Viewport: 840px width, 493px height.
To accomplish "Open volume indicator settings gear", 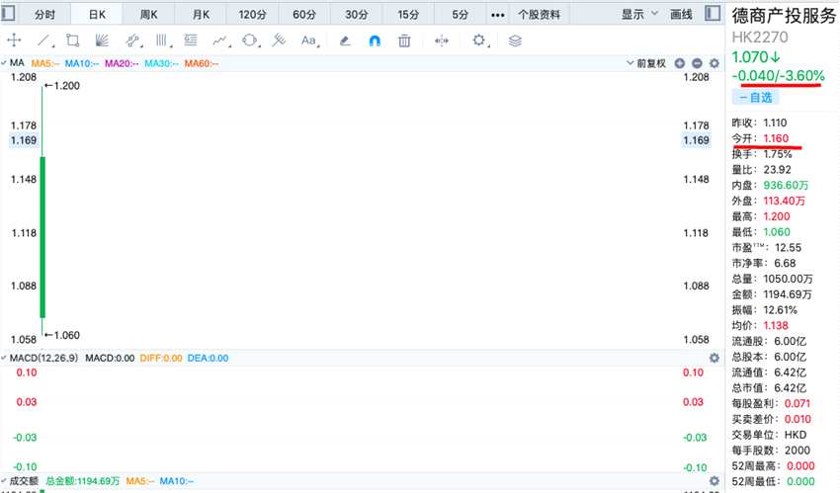I will [x=714, y=481].
